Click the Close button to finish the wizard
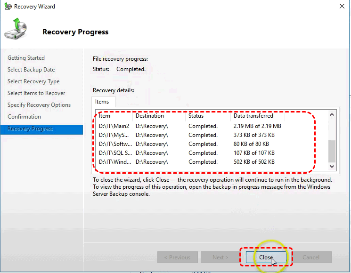Screen dimensions: 351x273 point(266,257)
